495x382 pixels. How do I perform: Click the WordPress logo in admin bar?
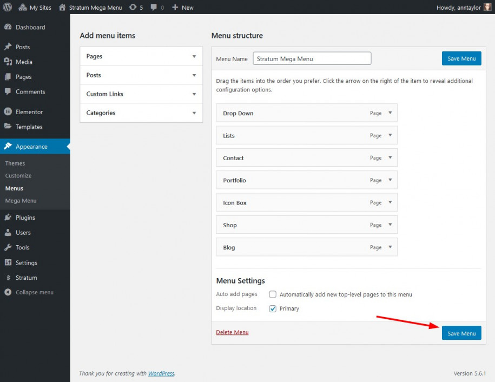point(7,7)
